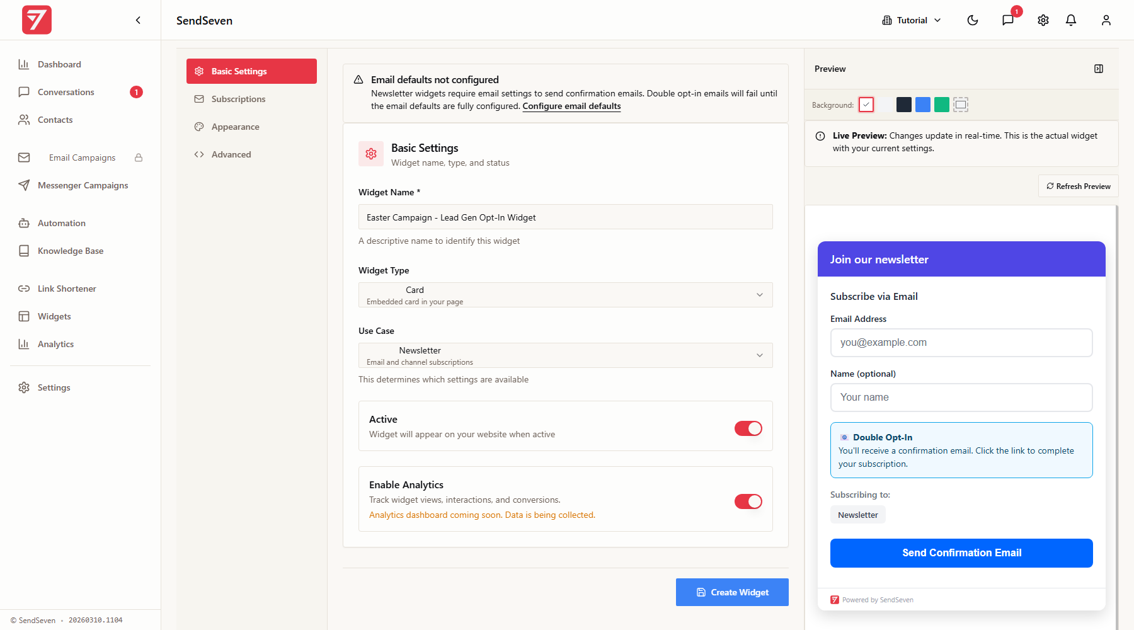This screenshot has width=1134, height=630.
Task: Expand the Widget Type dropdown
Action: click(566, 295)
